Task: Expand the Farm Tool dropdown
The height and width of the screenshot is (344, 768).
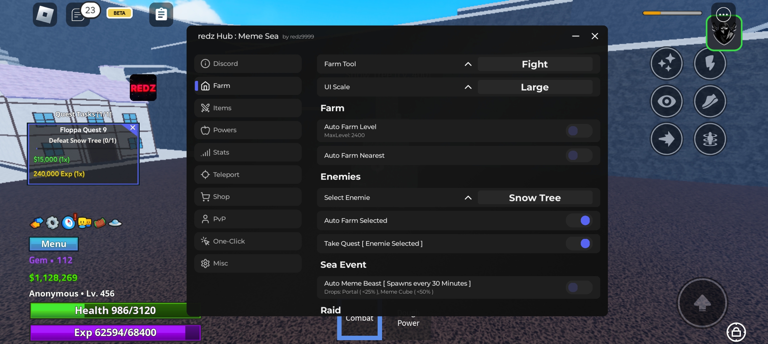Action: coord(535,64)
